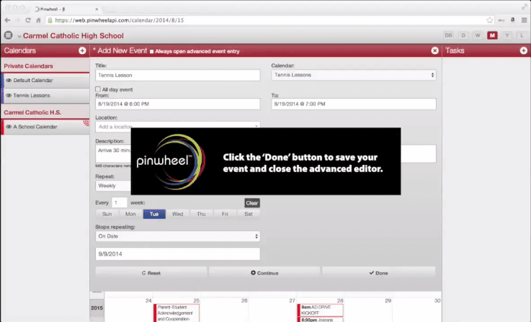Click the browser back arrow
Image resolution: width=531 pixels, height=322 pixels.
tap(7, 20)
